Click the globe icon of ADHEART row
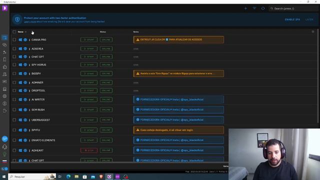This screenshot has width=320, height=180. coord(25,150)
